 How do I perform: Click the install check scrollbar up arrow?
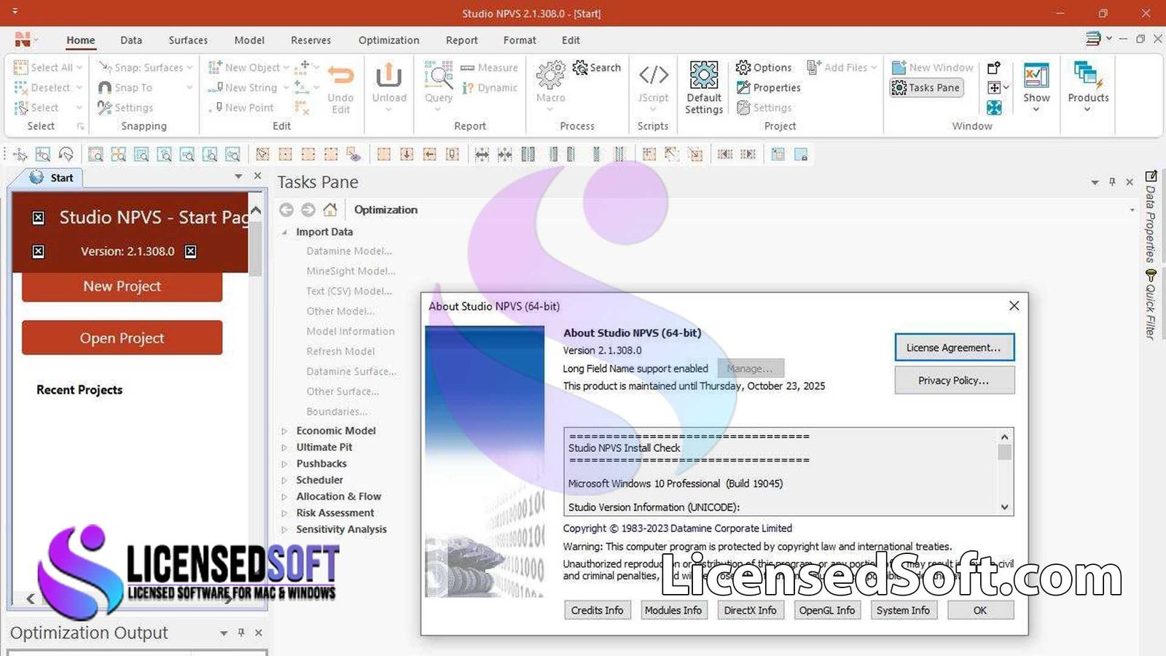[1005, 437]
